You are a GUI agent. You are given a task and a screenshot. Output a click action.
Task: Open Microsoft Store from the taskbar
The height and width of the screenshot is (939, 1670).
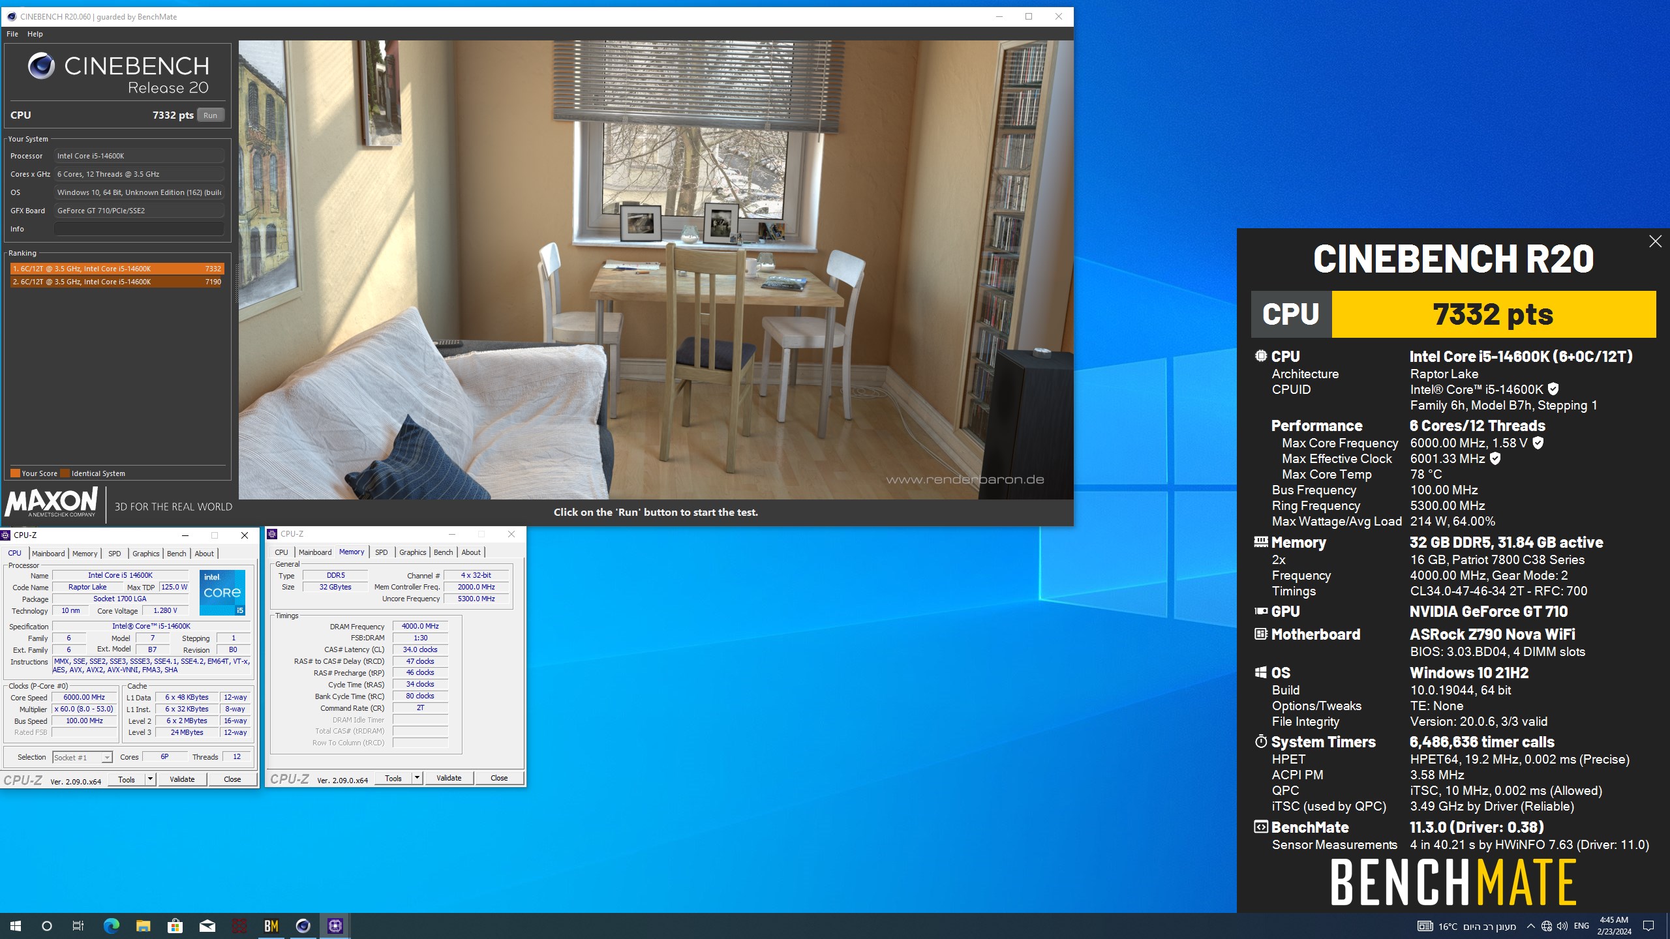(x=175, y=925)
